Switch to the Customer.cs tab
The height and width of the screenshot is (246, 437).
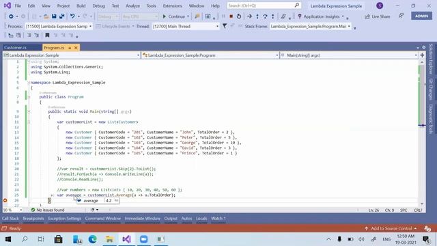click(16, 48)
